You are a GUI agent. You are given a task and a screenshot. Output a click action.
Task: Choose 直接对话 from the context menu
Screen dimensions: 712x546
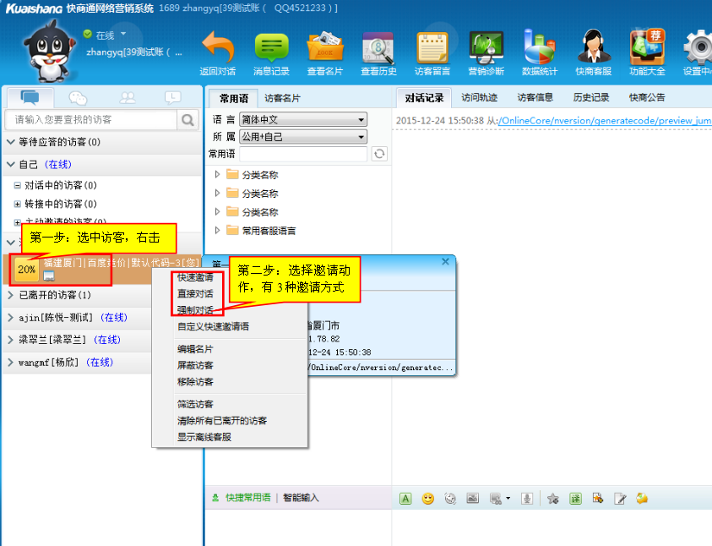195,294
